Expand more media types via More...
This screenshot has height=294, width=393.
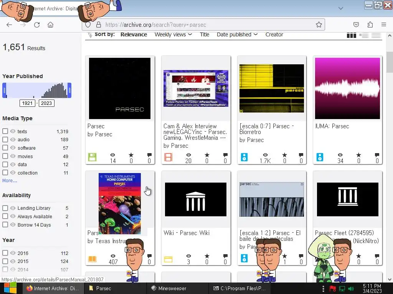(x=10, y=181)
